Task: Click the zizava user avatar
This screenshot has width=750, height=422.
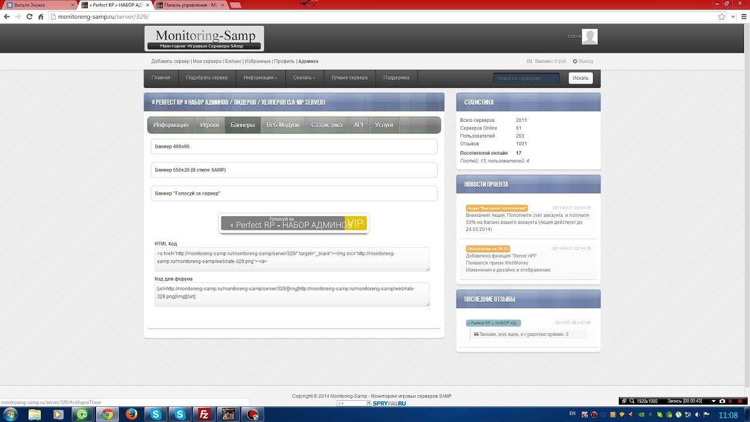Action: 589,36
